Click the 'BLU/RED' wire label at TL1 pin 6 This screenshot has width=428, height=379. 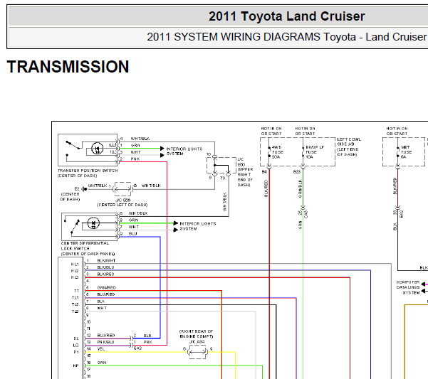coord(106,294)
